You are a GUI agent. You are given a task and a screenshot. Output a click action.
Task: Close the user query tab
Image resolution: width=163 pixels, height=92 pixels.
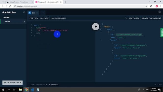coord(37,13)
